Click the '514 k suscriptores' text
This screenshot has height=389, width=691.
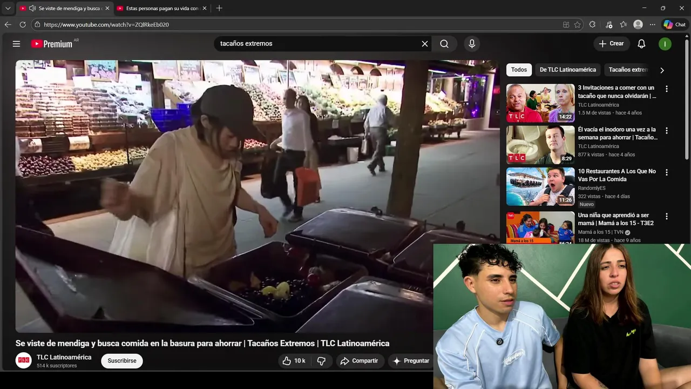click(x=57, y=366)
